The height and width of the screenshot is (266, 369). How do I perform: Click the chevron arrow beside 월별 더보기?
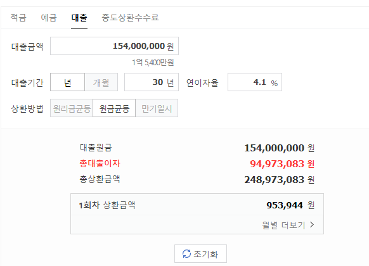[x=312, y=225]
